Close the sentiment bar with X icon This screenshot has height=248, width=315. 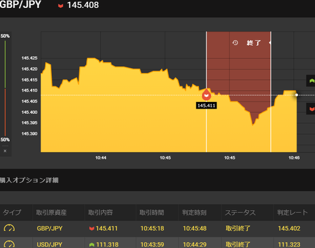click(x=5, y=151)
